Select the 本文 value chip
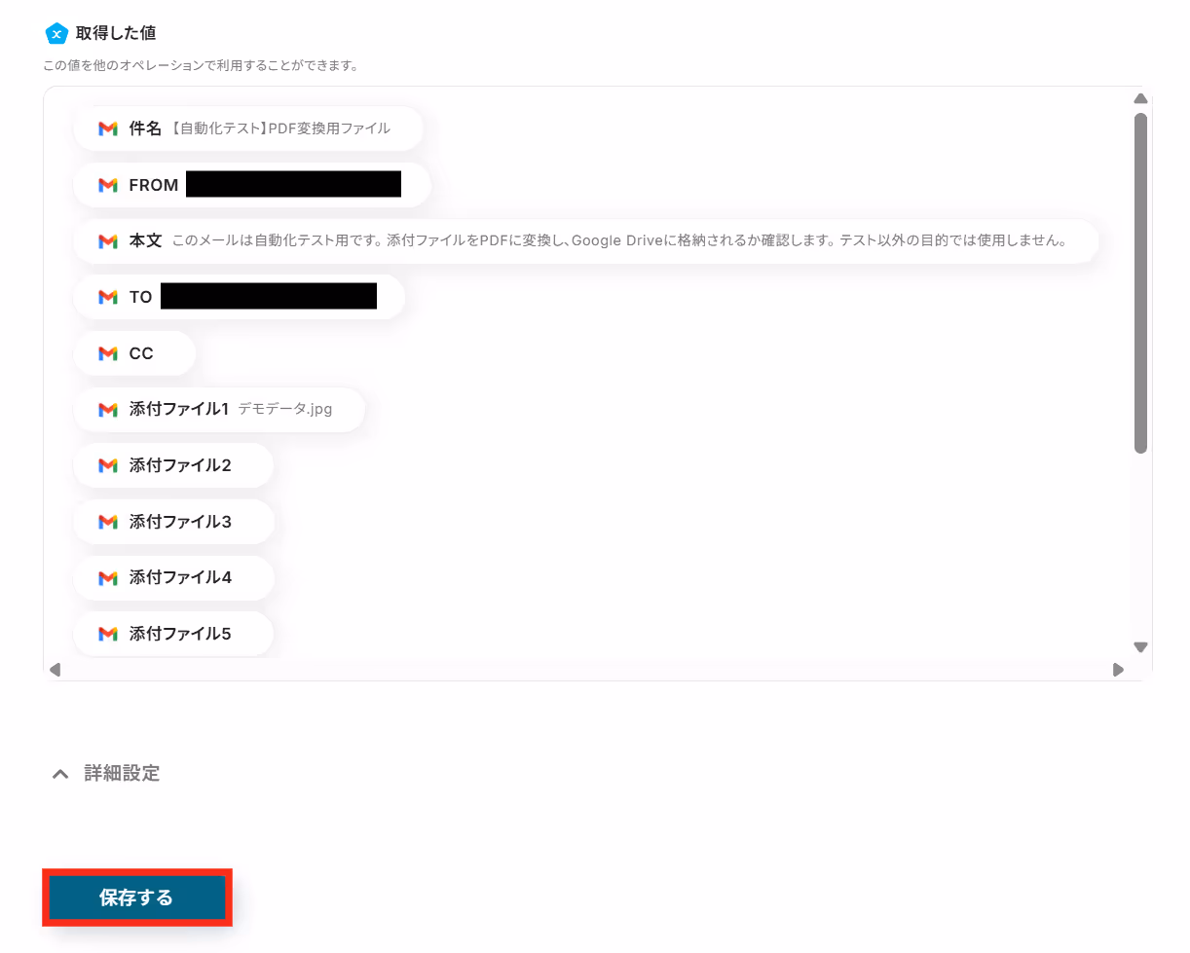1190x953 pixels. (586, 241)
